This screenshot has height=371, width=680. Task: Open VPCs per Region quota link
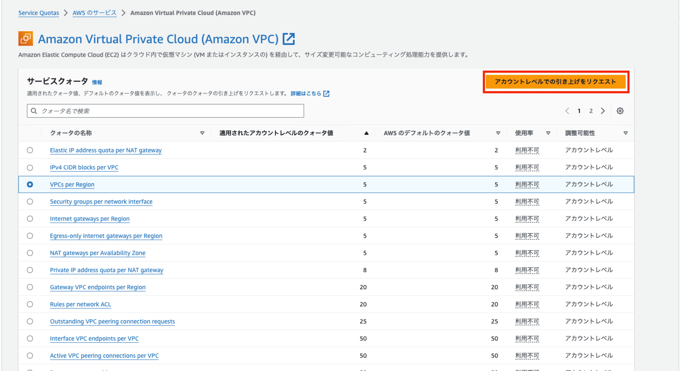click(x=72, y=184)
